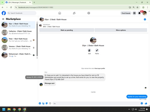Bookmark this page with the star icon
Screen dimensions: 150x112
pos(137,7)
